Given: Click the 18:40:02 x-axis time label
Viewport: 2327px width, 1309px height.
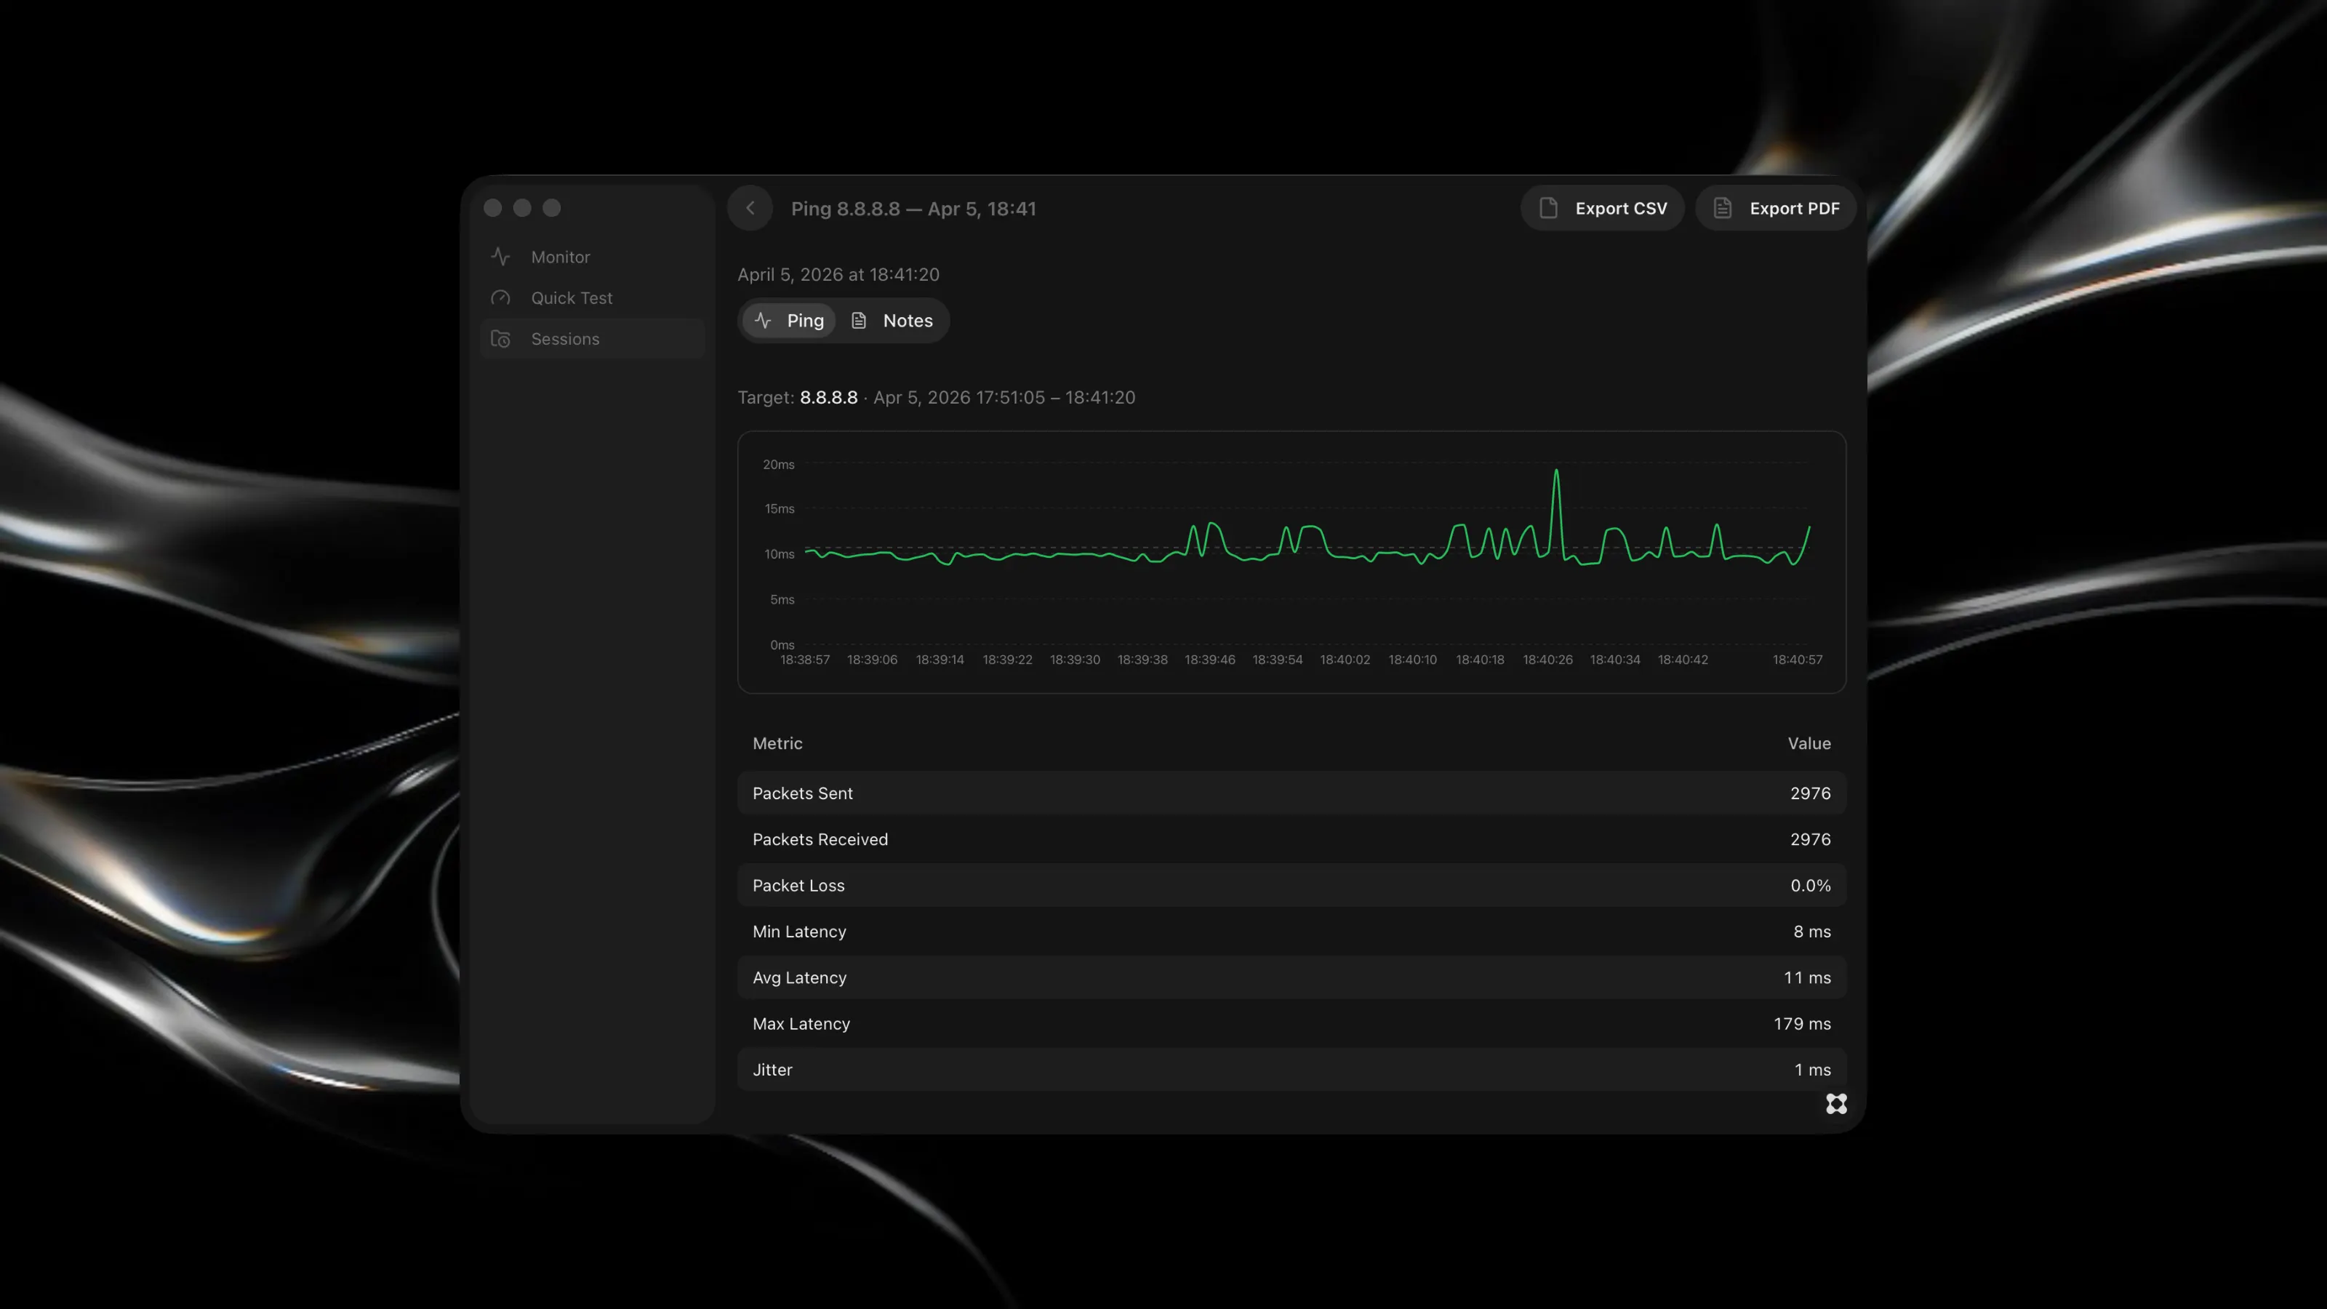Looking at the screenshot, I should (x=1345, y=660).
